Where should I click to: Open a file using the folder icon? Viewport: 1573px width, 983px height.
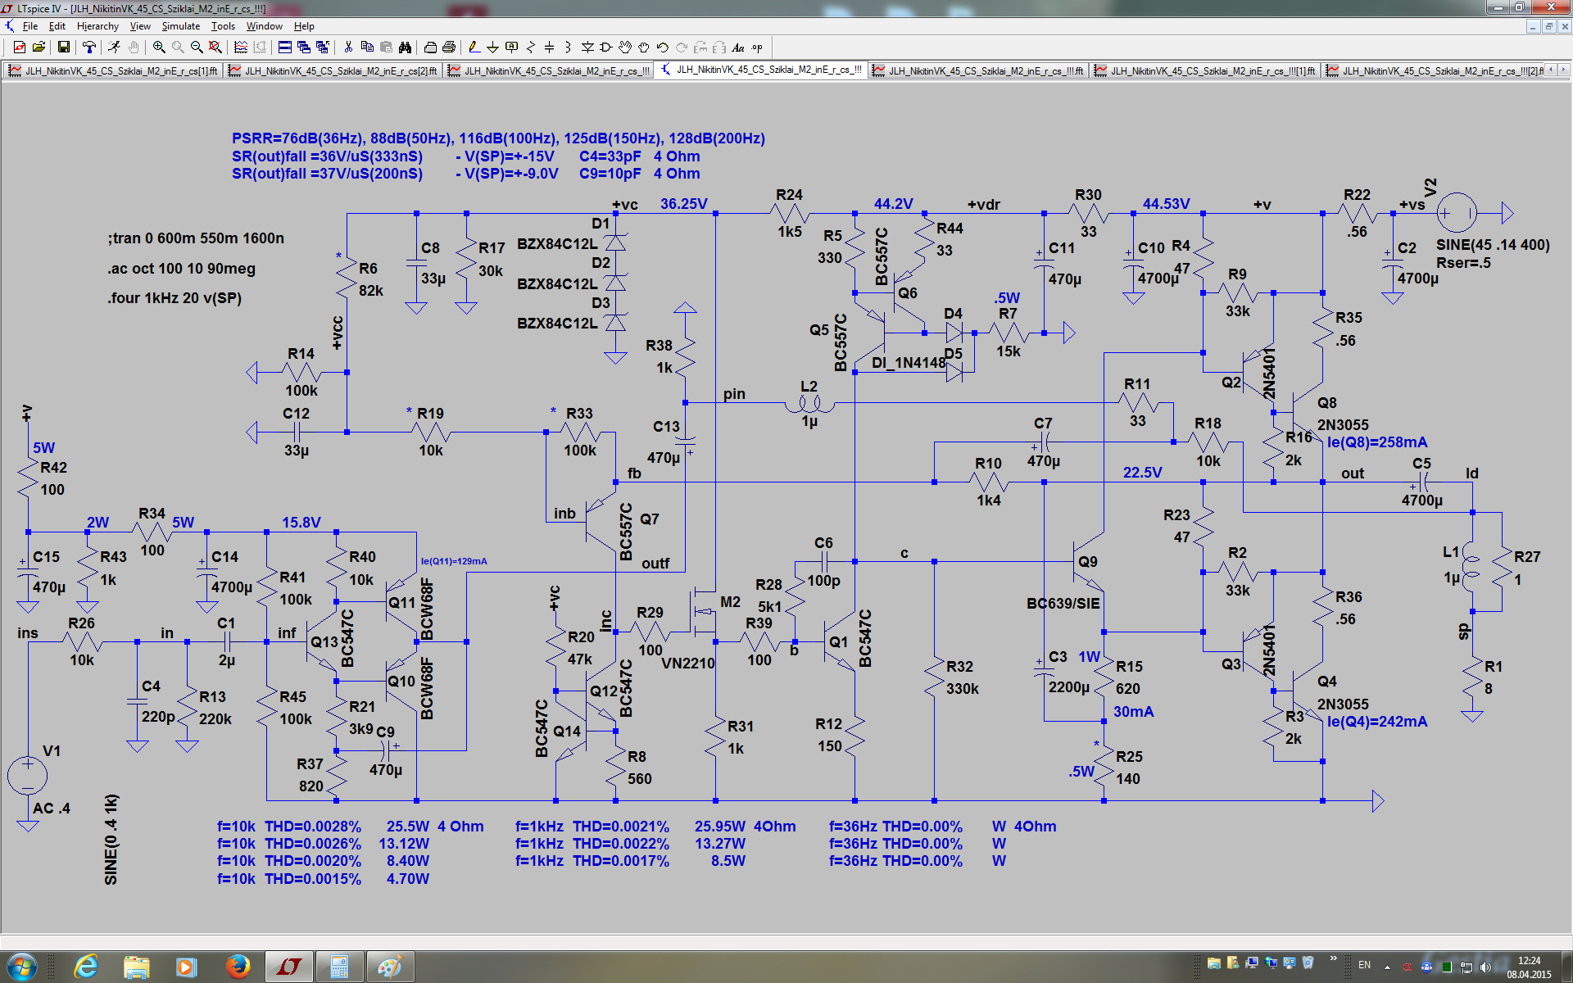(38, 48)
